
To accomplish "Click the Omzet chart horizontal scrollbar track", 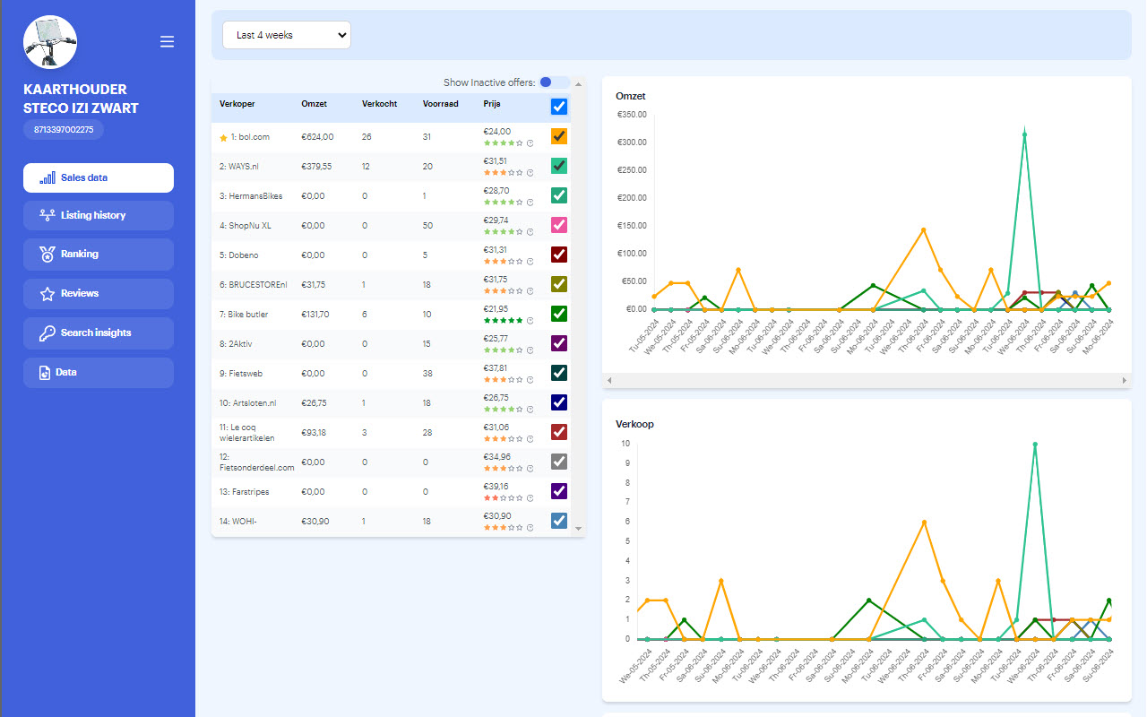I will [x=866, y=381].
